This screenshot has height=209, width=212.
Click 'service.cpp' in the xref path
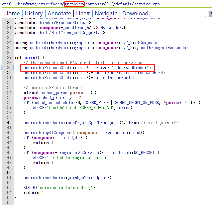pos(147,4)
